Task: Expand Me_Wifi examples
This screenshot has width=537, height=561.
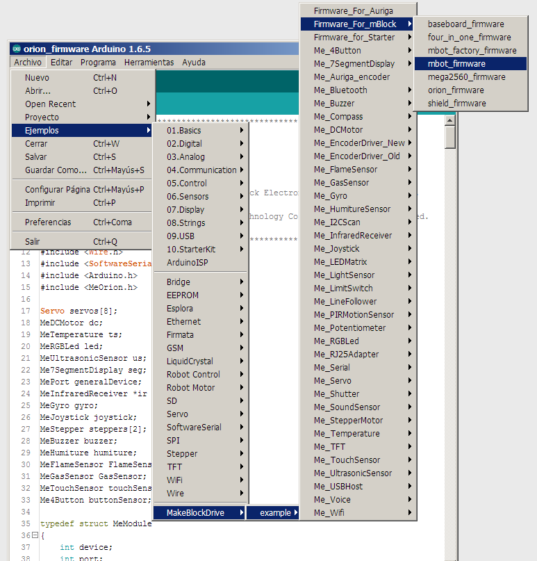Action: [x=358, y=513]
